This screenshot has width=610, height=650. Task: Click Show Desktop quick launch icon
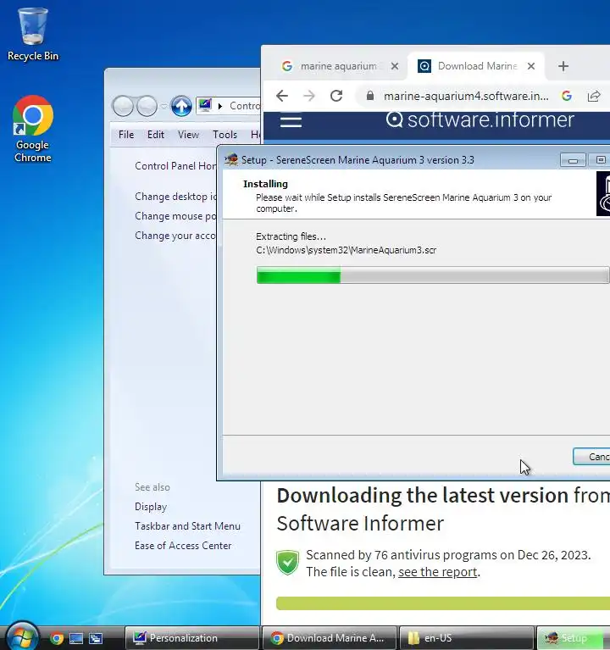pyautogui.click(x=76, y=638)
